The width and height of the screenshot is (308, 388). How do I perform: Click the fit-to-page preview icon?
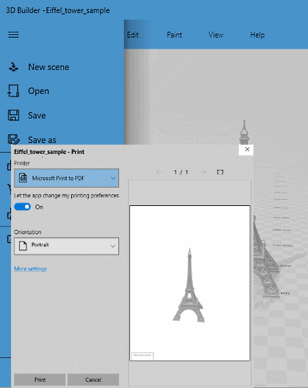pos(220,172)
